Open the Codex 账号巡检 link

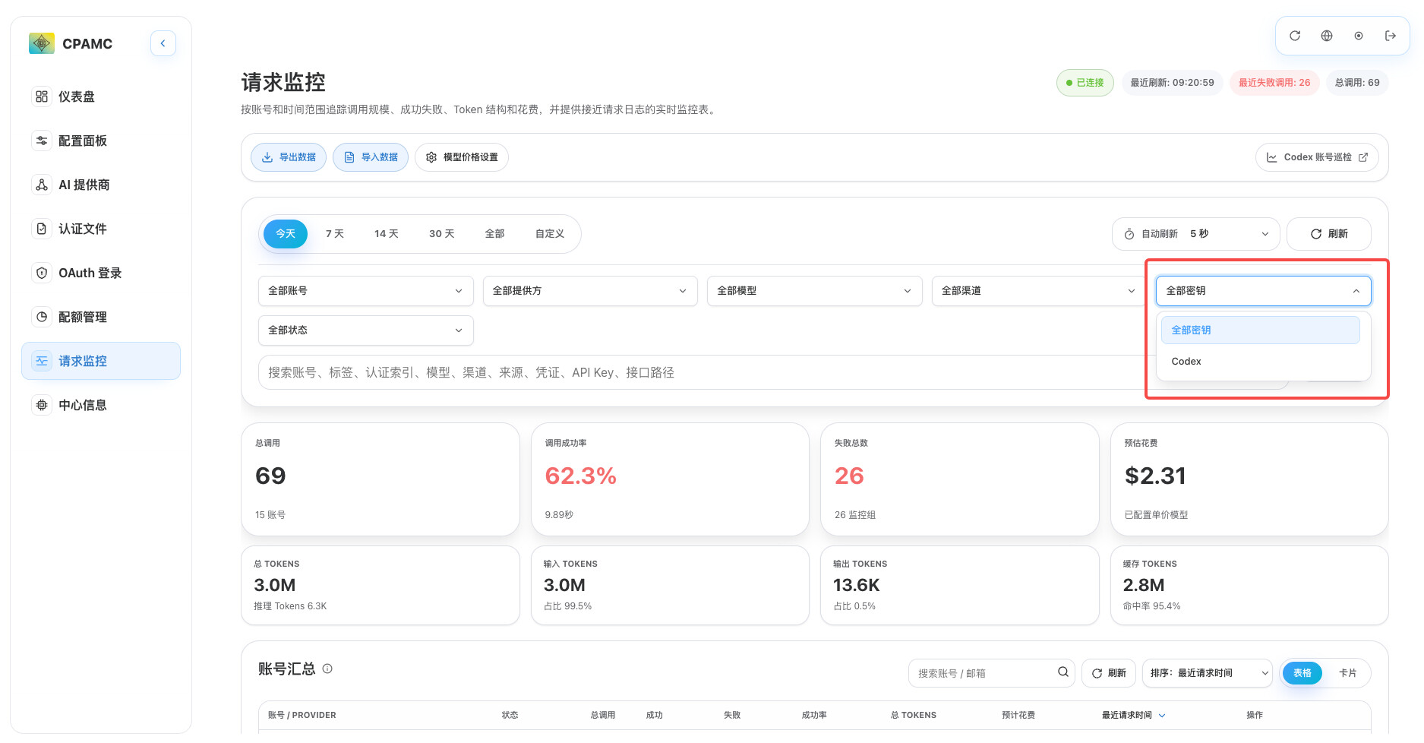click(x=1317, y=157)
